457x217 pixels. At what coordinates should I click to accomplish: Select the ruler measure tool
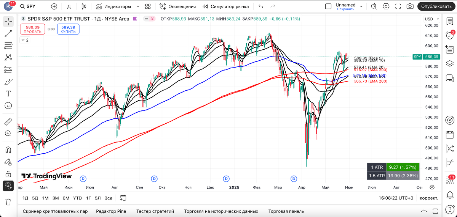pyautogui.click(x=8, y=122)
